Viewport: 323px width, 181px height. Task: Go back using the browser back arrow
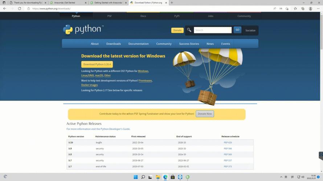tap(5, 9)
